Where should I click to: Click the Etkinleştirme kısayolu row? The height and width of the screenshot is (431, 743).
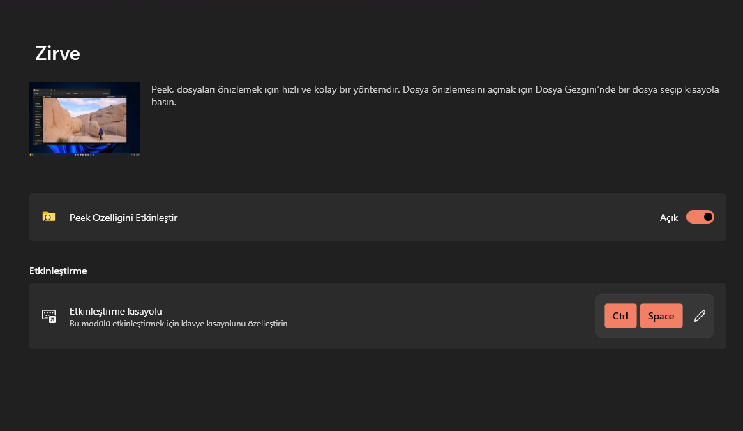pyautogui.click(x=377, y=315)
